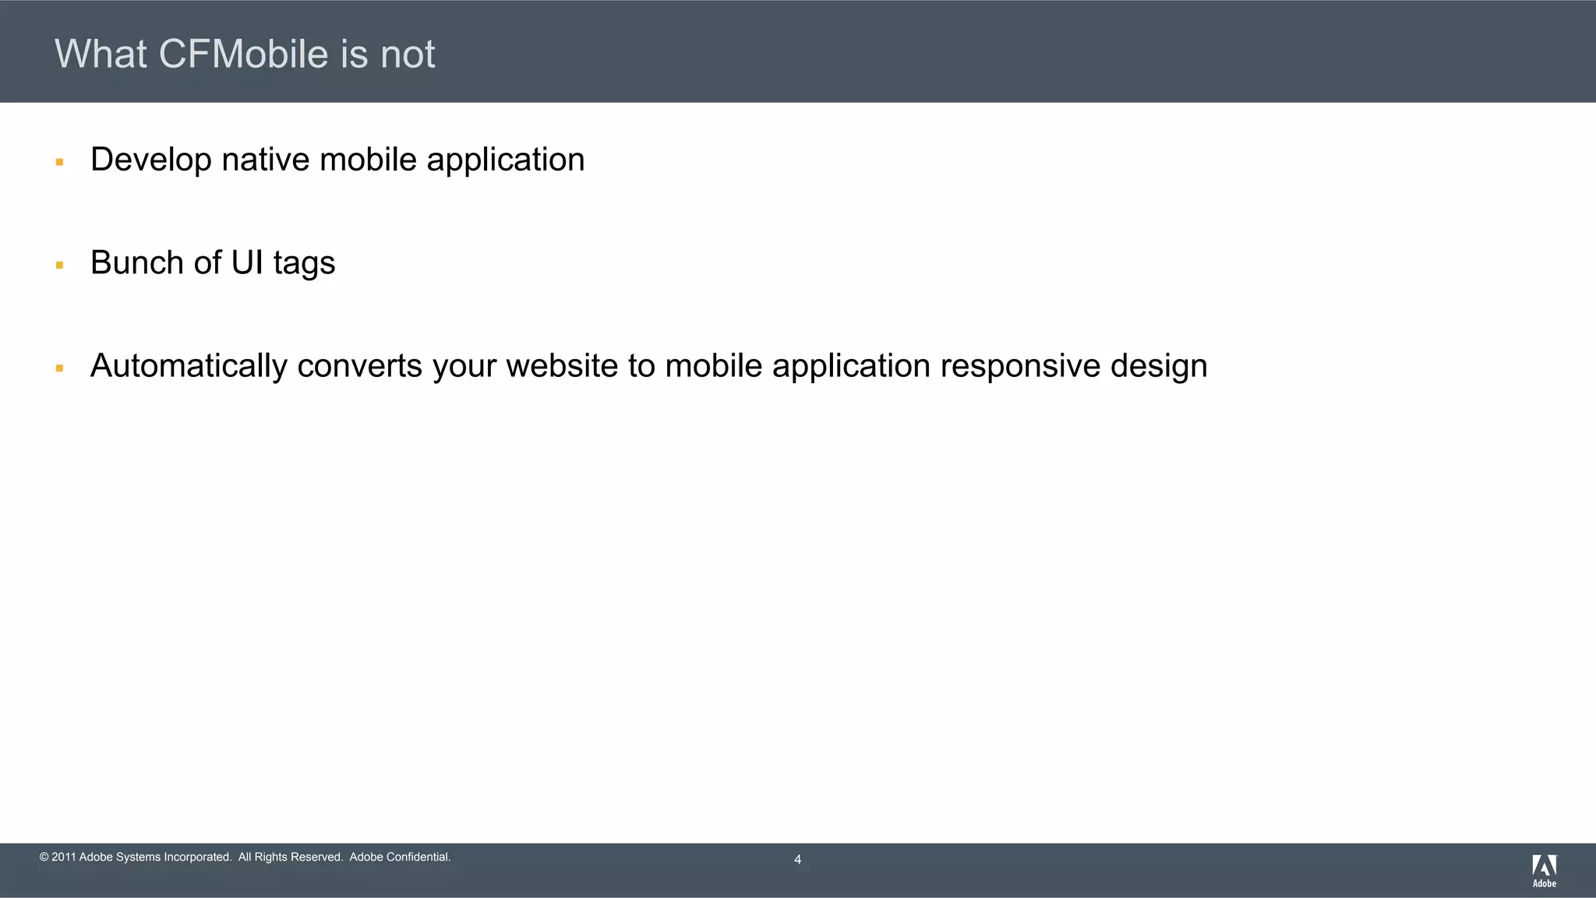Click the words 'responsive design' in the last bullet
Viewport: 1596px width, 898px height.
point(1073,365)
